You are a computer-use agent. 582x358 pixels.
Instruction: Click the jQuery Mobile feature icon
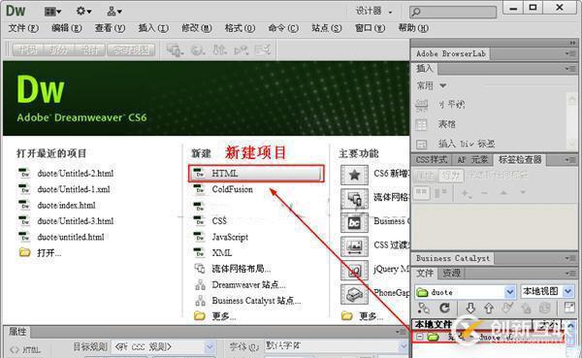(x=354, y=270)
